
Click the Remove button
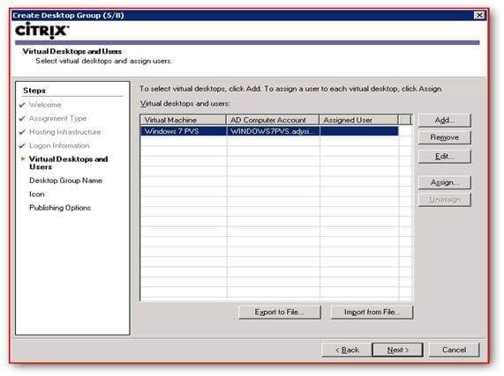[x=445, y=137]
